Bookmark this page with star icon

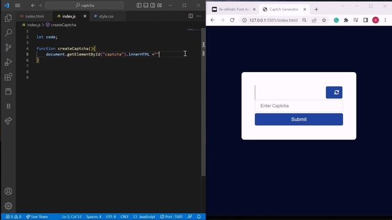[324, 20]
